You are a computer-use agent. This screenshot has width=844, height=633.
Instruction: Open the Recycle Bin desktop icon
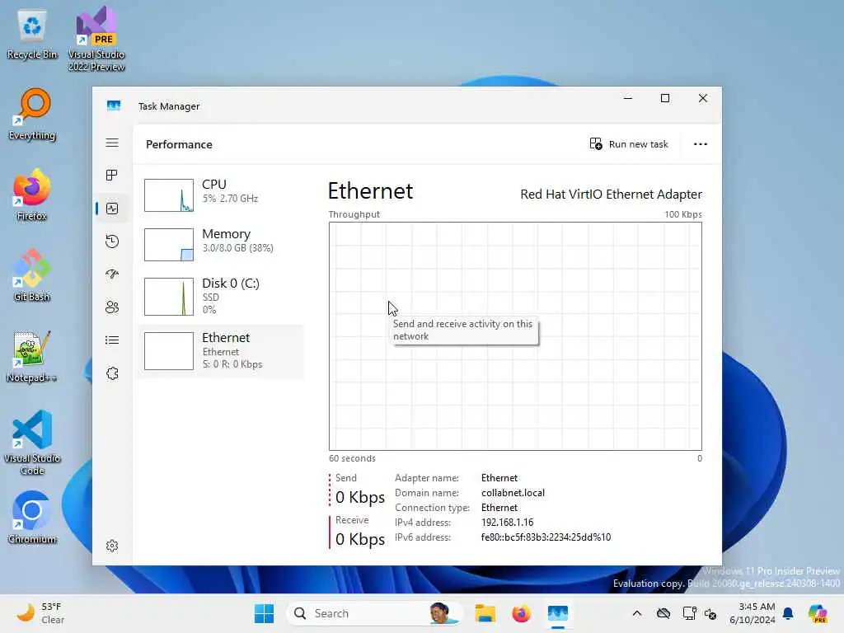point(32,35)
